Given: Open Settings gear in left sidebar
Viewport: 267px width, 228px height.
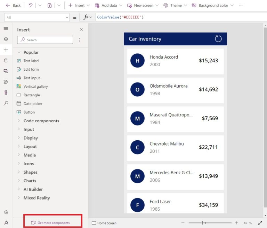Looking at the screenshot, I should tap(6, 212).
